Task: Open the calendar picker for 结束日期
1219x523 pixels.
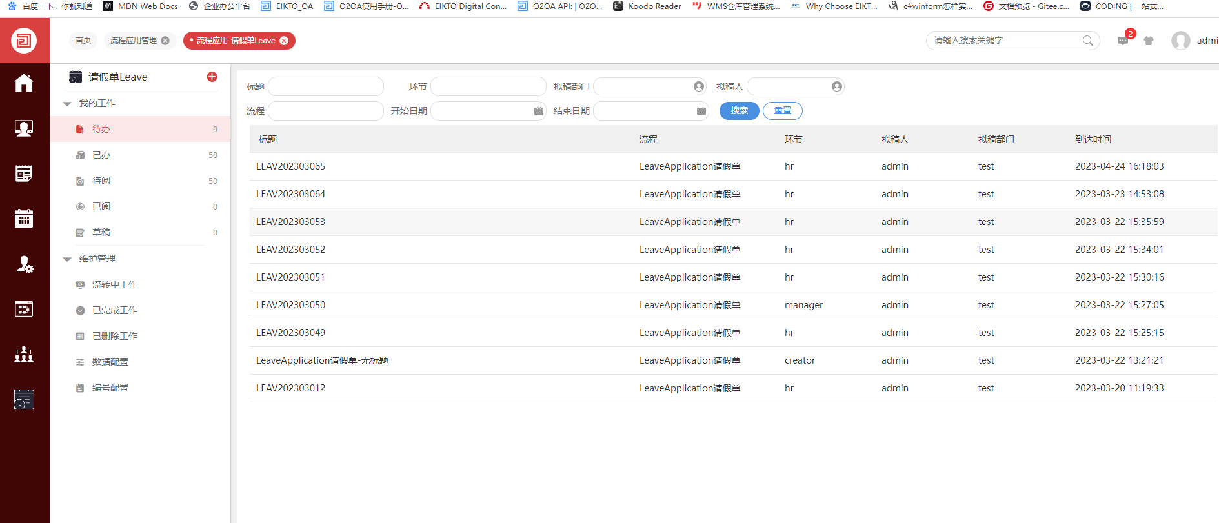Action: pos(701,112)
